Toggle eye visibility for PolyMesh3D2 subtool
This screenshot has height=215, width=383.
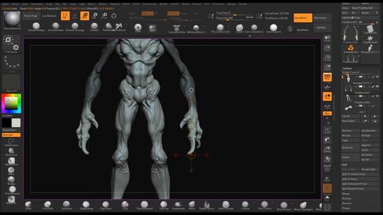click(x=378, y=96)
